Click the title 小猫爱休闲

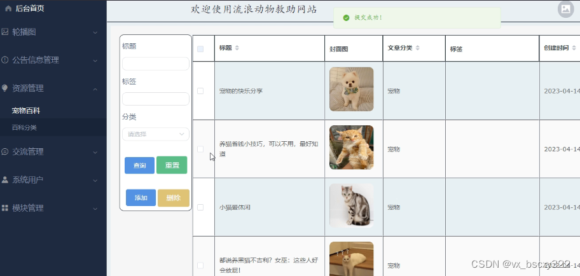click(x=235, y=207)
